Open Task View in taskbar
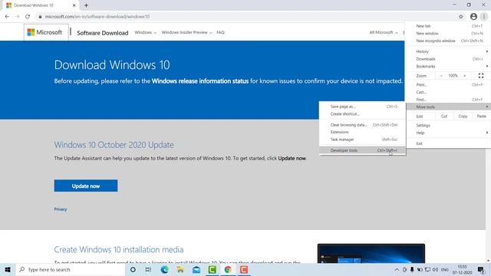491x276 pixels. click(x=148, y=269)
